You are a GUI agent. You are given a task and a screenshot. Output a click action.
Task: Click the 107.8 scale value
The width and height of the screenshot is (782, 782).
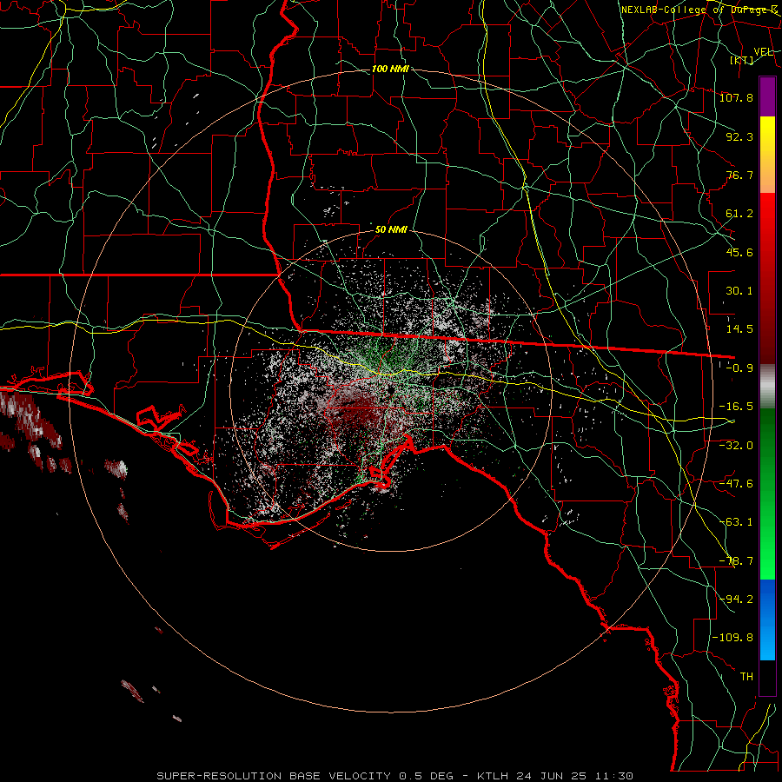(x=736, y=97)
